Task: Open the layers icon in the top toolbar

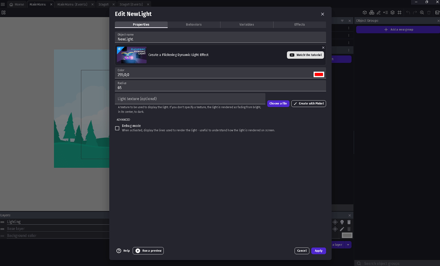Action: pyautogui.click(x=392, y=12)
